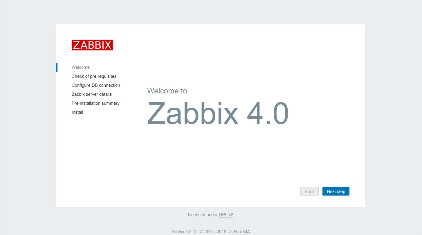
Task: Open the Pre-installation summary step
Action: tap(95, 103)
